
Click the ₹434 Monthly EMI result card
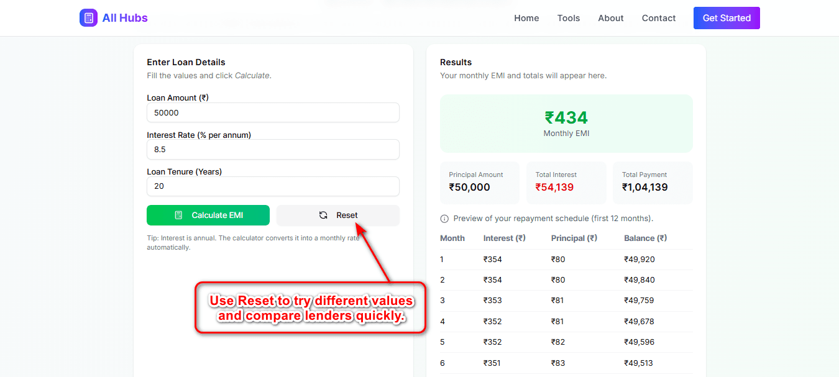[566, 124]
